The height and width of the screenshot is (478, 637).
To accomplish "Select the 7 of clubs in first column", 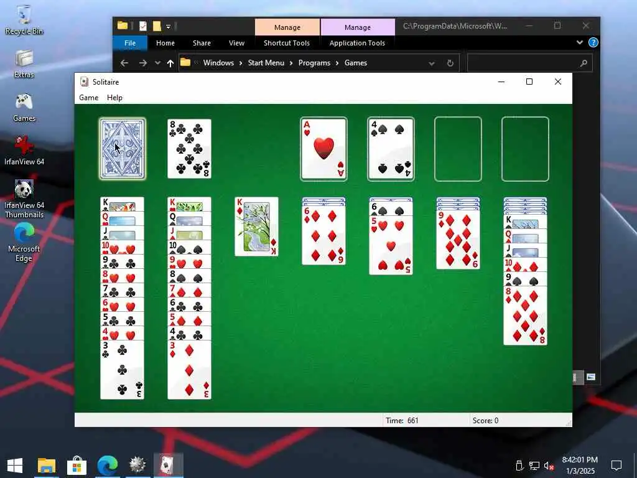I will coord(123,290).
